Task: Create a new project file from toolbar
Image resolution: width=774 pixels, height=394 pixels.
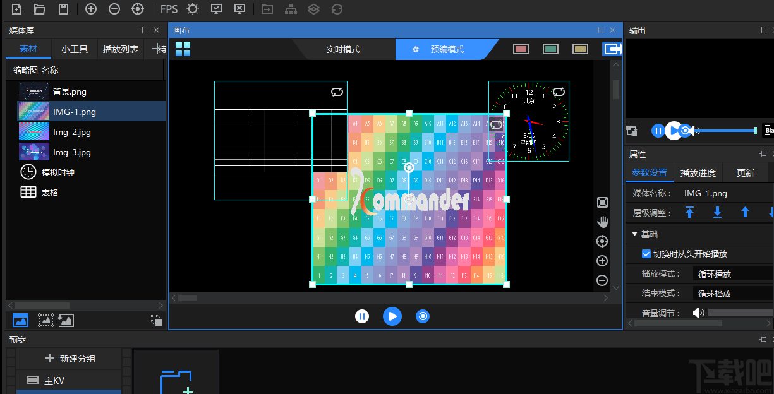Action: pos(17,9)
